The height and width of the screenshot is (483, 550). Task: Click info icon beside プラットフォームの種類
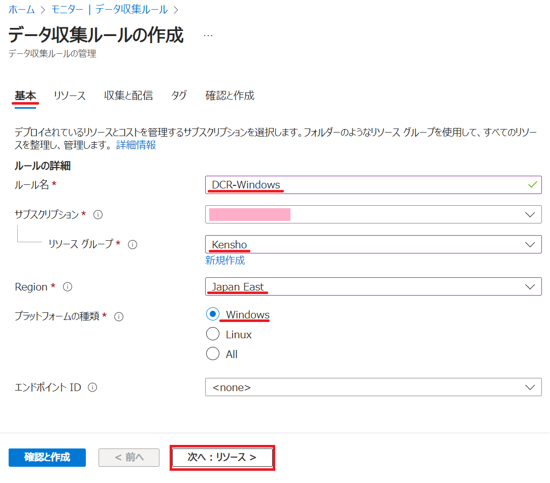click(119, 316)
